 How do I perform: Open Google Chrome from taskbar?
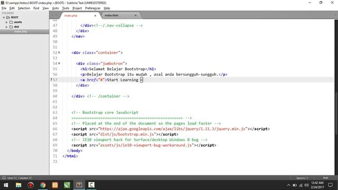(x=43, y=185)
